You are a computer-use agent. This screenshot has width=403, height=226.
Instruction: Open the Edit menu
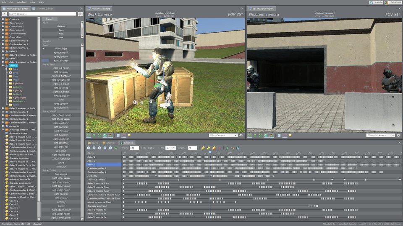(x=12, y=3)
